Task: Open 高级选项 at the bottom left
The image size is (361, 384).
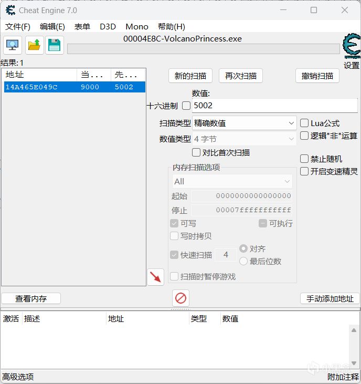Action: (18, 377)
